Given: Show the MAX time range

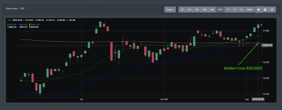Looking at the screenshot, I should pos(250,10).
